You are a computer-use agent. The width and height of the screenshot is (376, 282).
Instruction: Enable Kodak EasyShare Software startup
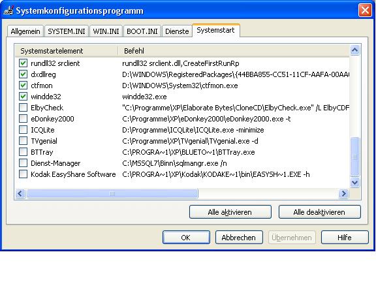23,174
